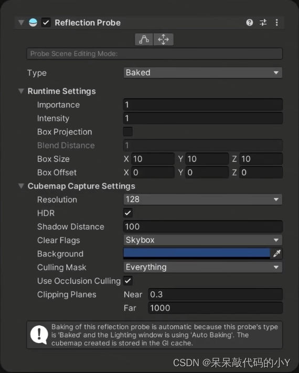Click the Reflection Probe sphere icon
The height and width of the screenshot is (373, 299).
pyautogui.click(x=33, y=23)
